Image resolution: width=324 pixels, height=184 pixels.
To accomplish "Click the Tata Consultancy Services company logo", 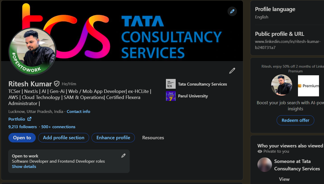I will tap(171, 84).
